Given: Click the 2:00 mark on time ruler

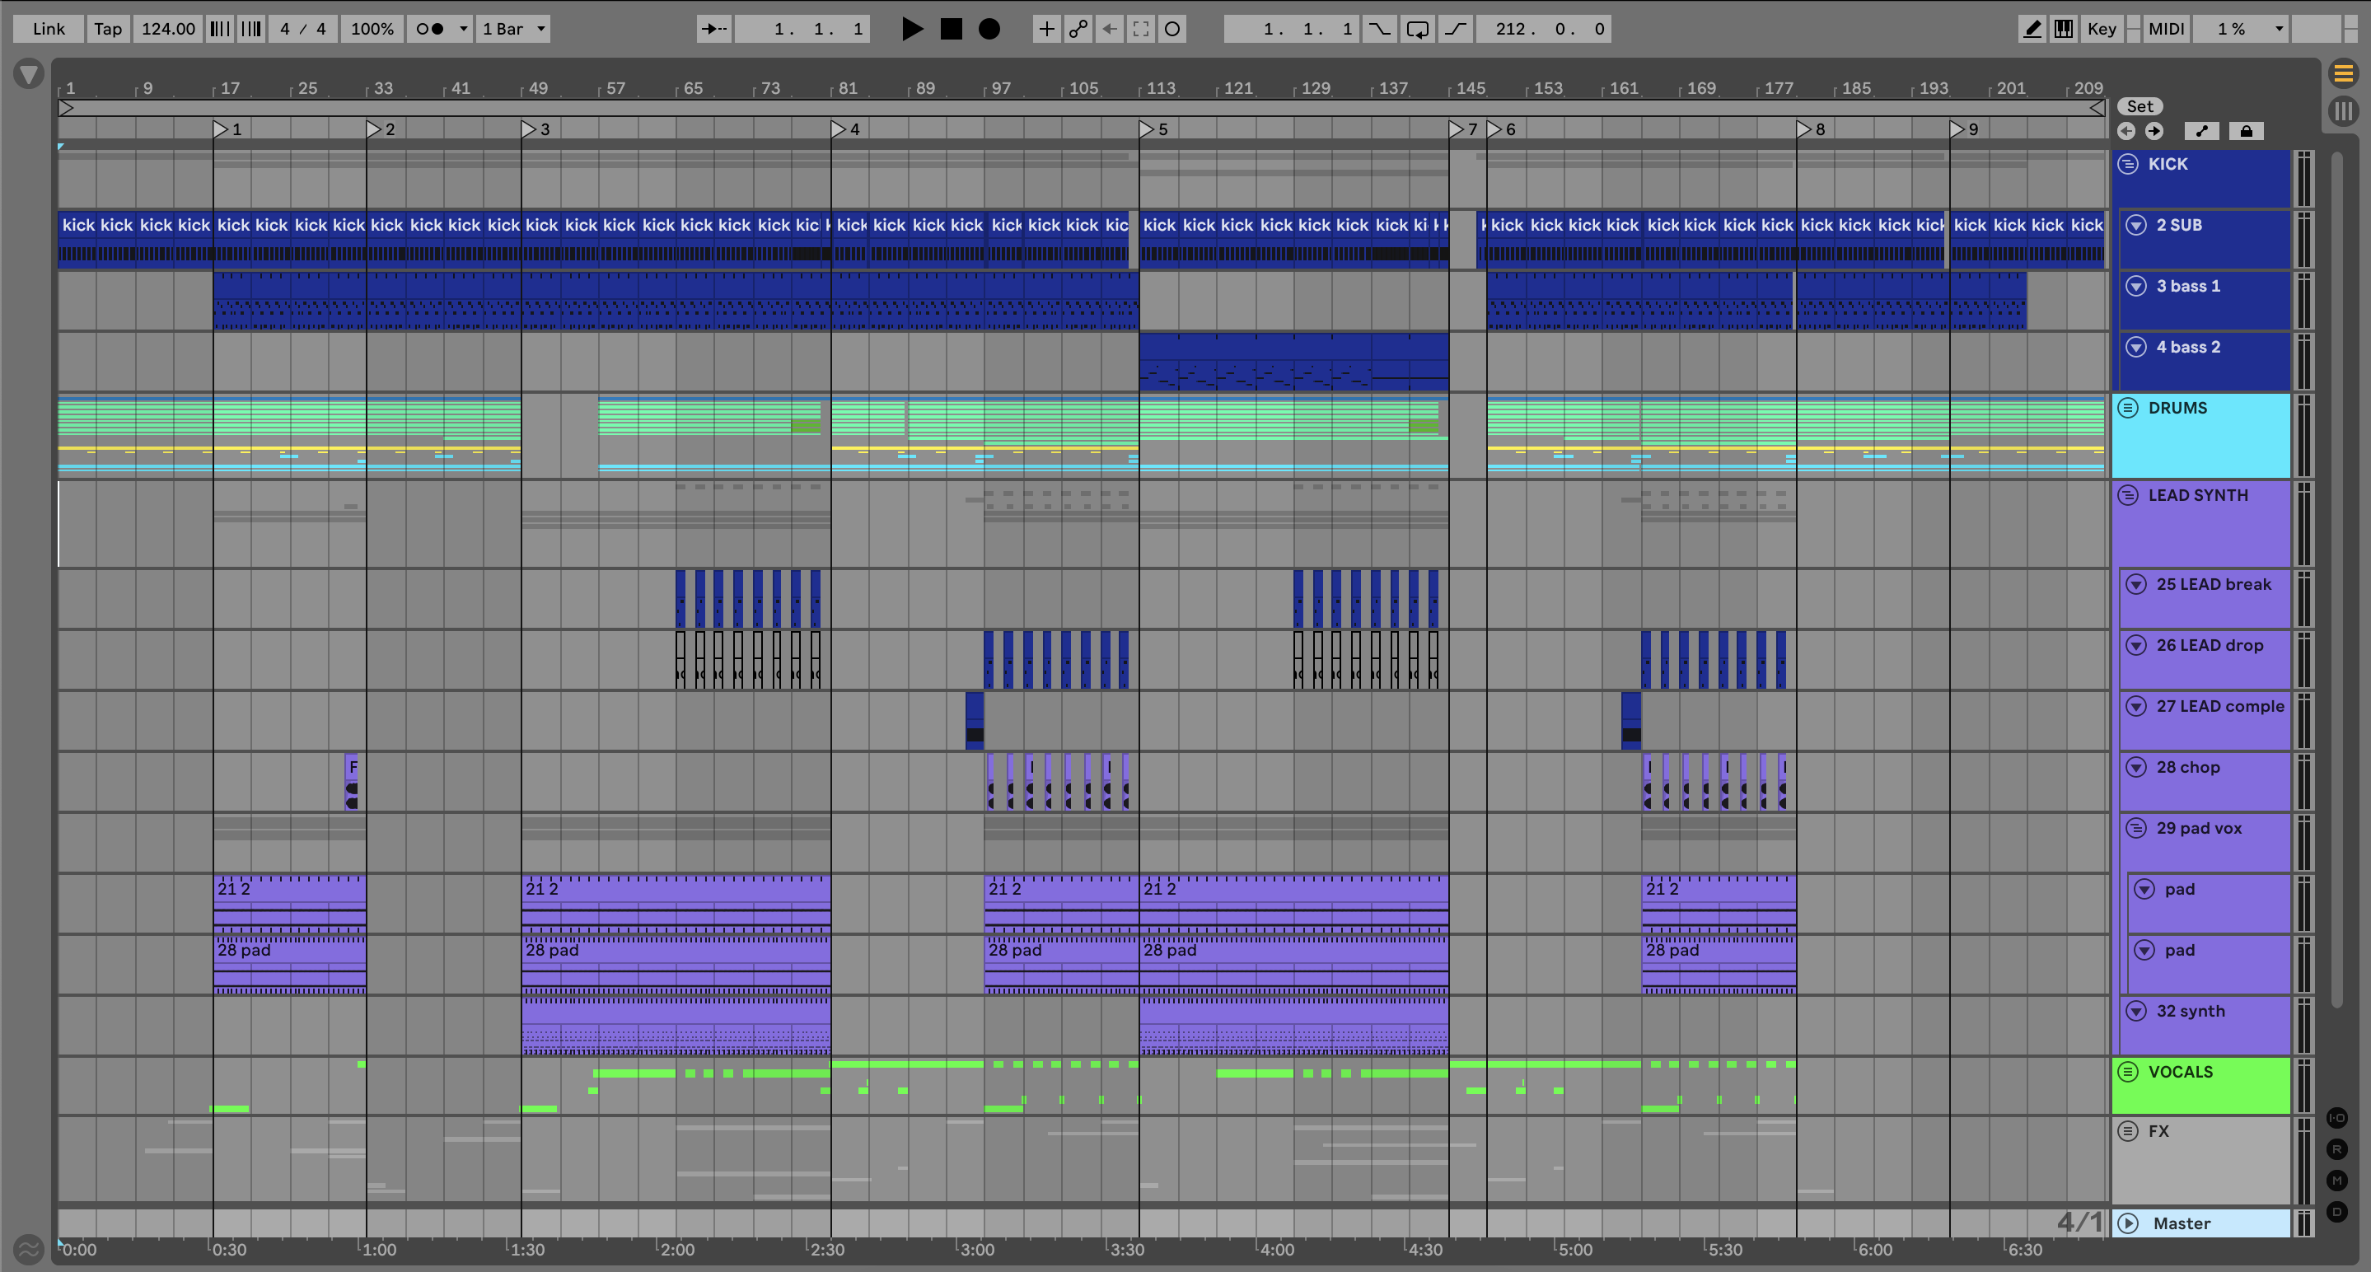Looking at the screenshot, I should (677, 1250).
